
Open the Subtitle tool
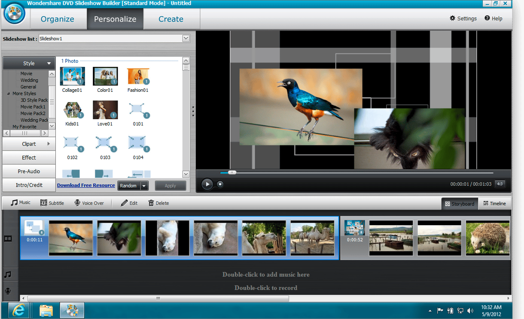click(52, 203)
